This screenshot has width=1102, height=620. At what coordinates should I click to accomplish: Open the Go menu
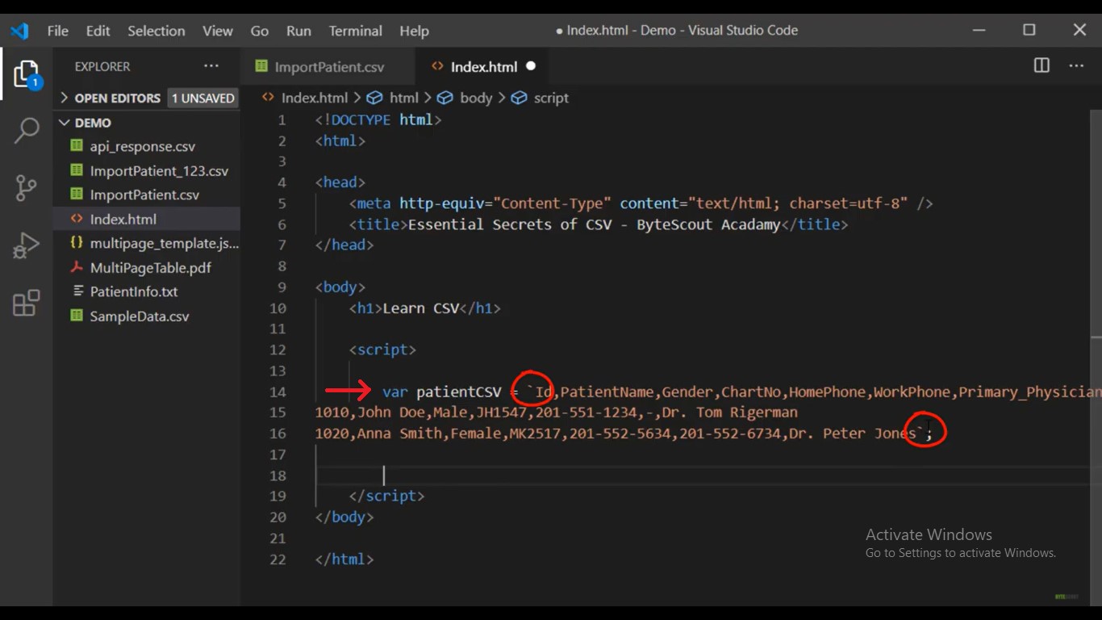[x=260, y=31]
